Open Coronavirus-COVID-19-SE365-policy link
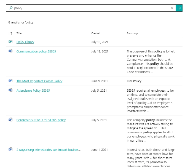 coord(41,120)
